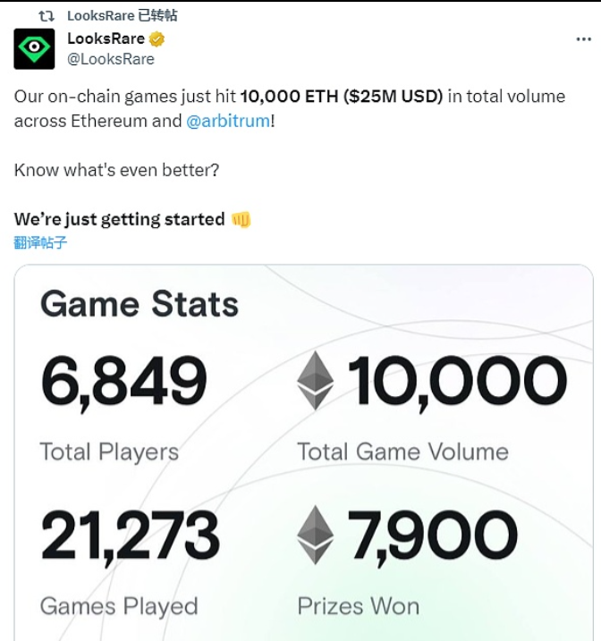Click the "LooksRare 已转帖" repost label

tap(122, 15)
